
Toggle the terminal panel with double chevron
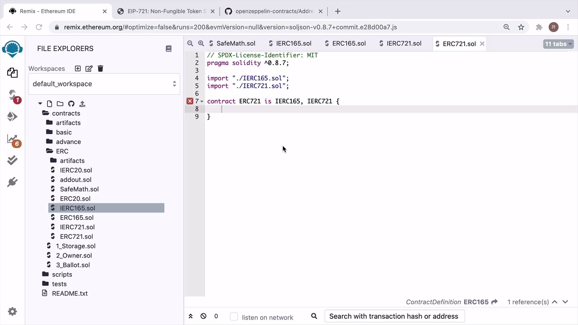coord(191,316)
